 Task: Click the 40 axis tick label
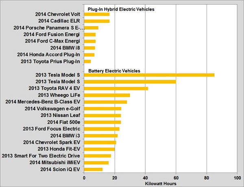pyautogui.click(x=145, y=178)
